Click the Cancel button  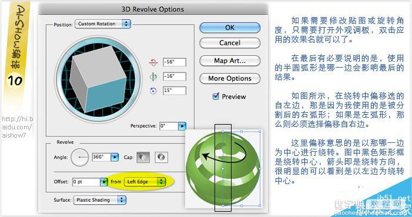[230, 43]
